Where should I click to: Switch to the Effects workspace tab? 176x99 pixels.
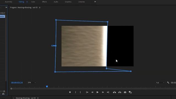[x=45, y=2]
